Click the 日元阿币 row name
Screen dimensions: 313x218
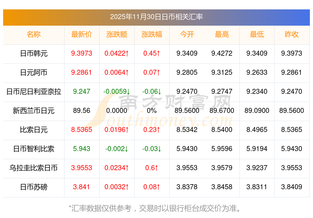click(x=34, y=72)
